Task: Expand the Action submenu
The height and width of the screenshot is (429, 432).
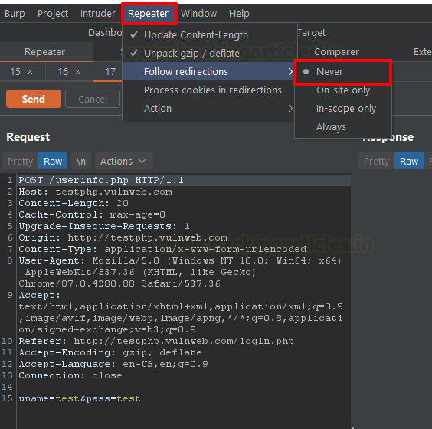Action: (x=208, y=108)
